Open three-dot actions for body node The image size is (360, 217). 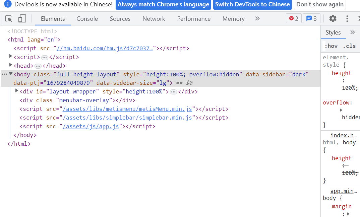point(4,74)
